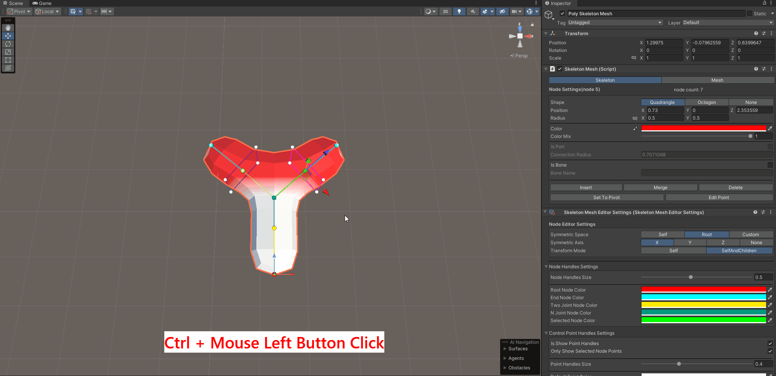Open the End Node Color swatch
The width and height of the screenshot is (776, 376).
pyautogui.click(x=703, y=297)
